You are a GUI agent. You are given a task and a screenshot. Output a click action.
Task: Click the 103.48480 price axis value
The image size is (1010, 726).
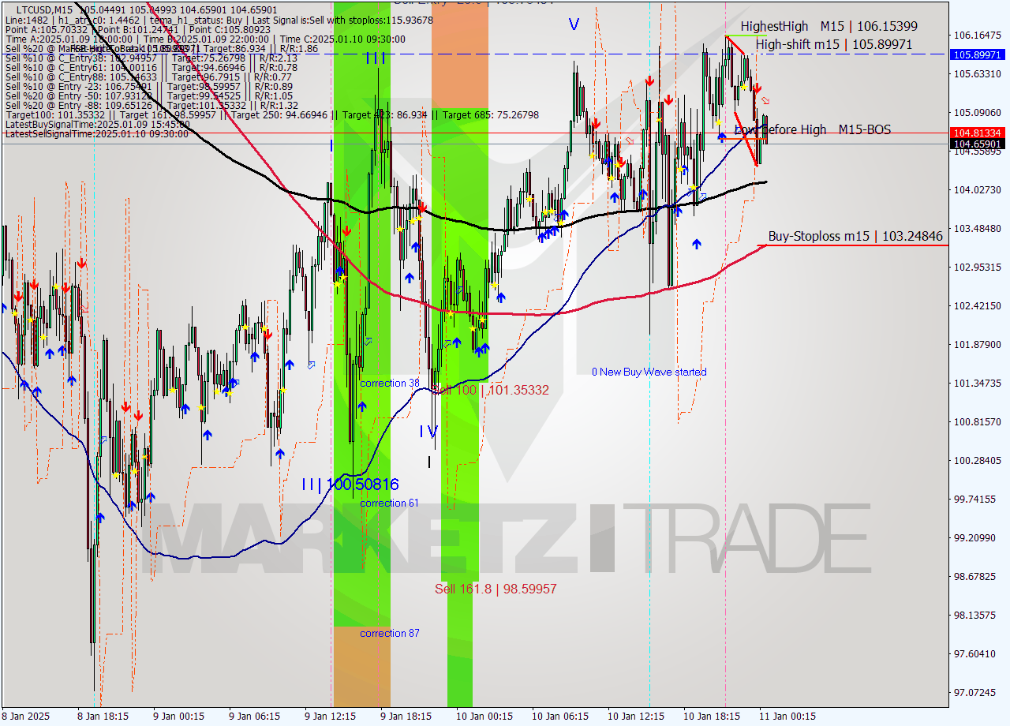978,229
